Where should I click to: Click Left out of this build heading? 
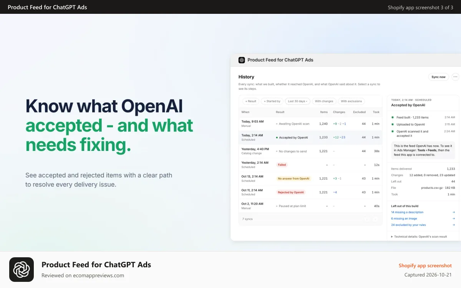(405, 206)
